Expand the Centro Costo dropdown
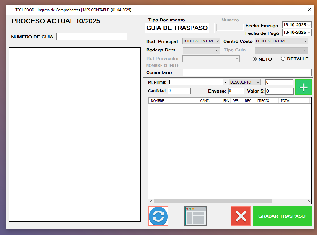This screenshot has width=317, height=235. (x=305, y=41)
